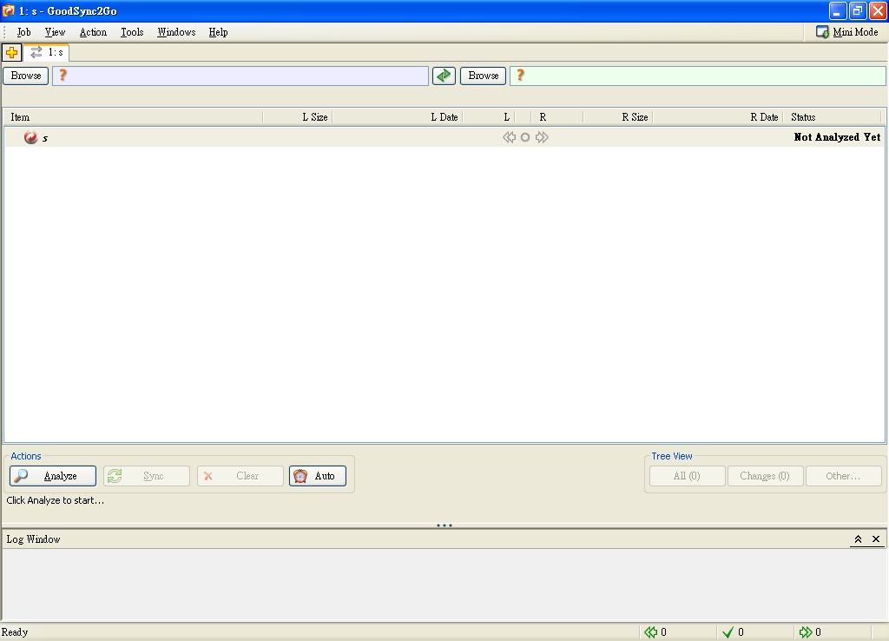889x641 pixels.
Task: Click the right folder question mark icon
Action: pyautogui.click(x=520, y=75)
